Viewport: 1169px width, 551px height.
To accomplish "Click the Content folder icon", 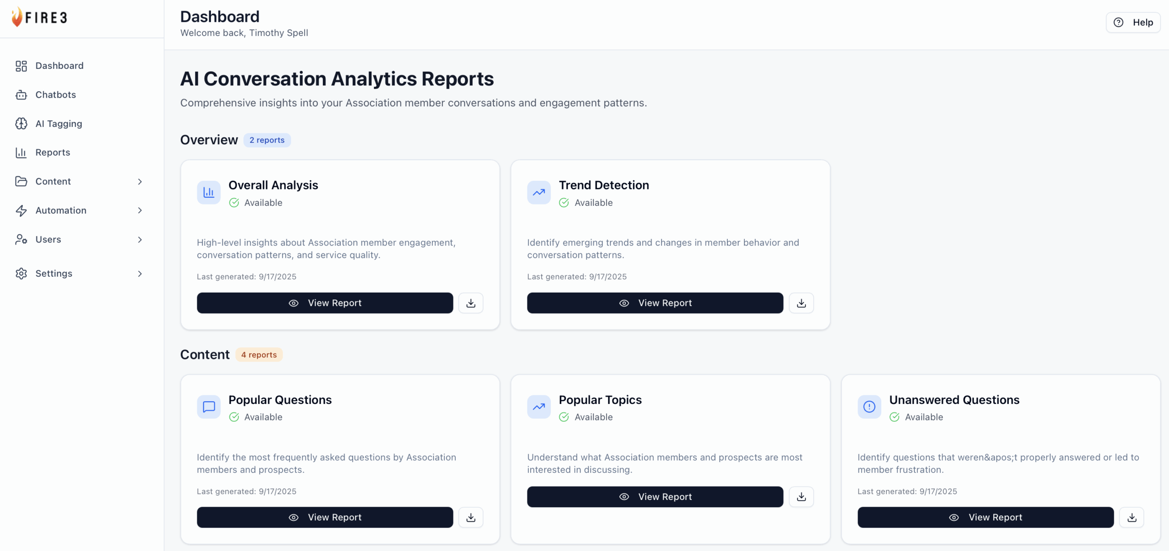I will (21, 182).
